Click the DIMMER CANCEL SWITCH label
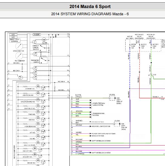165x166 pixels. click(x=36, y=48)
